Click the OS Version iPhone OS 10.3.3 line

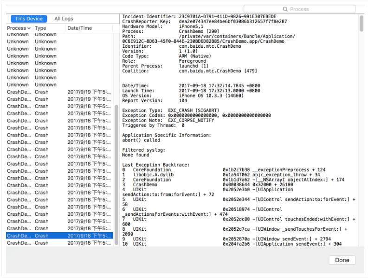[x=183, y=95]
